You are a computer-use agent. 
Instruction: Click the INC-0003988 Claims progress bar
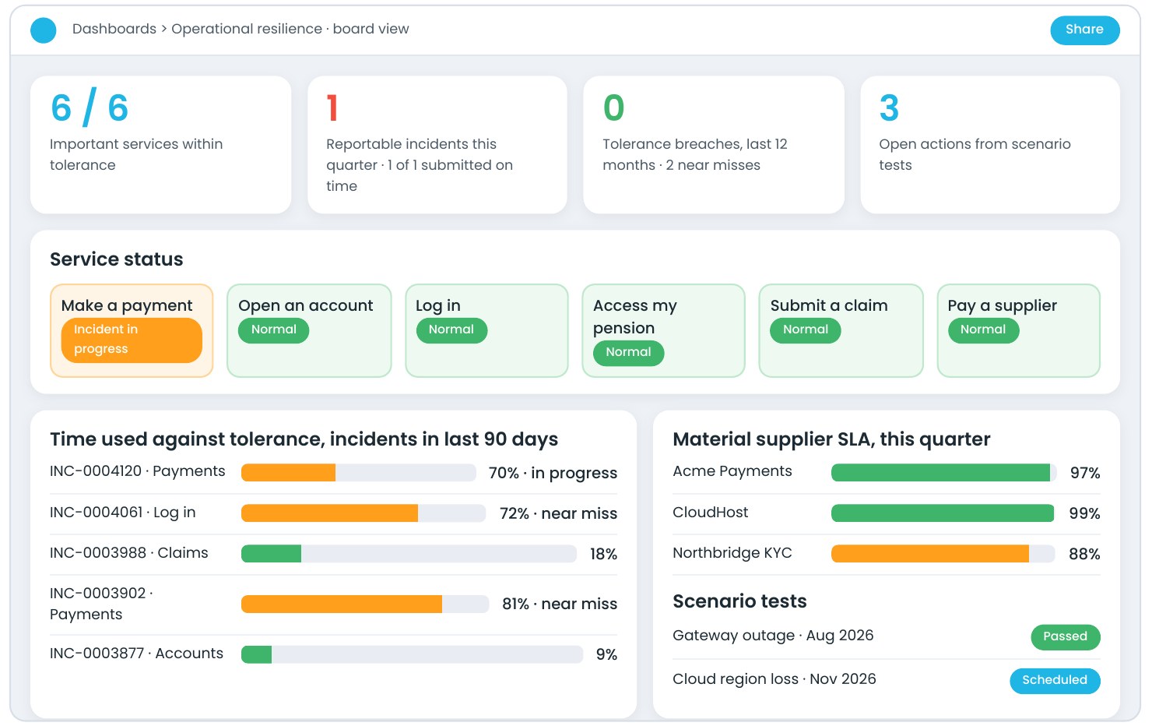pyautogui.click(x=409, y=553)
